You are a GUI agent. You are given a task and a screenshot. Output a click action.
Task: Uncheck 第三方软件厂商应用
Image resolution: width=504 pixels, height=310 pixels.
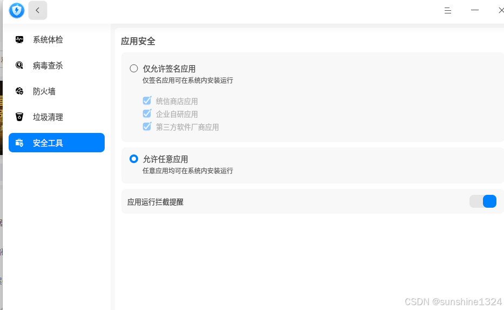[x=146, y=126]
